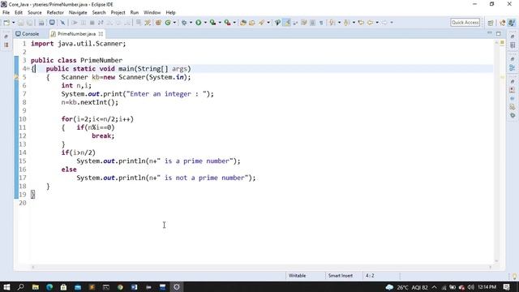Click the Debug bug icon
This screenshot has width=519, height=292.
(x=184, y=23)
